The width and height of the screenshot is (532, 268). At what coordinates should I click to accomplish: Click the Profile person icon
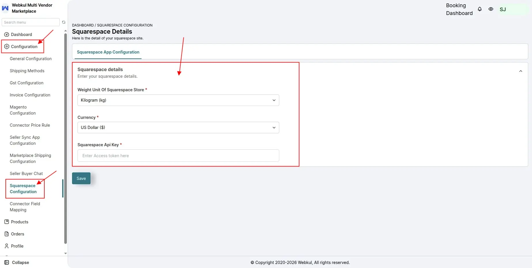pyautogui.click(x=7, y=246)
